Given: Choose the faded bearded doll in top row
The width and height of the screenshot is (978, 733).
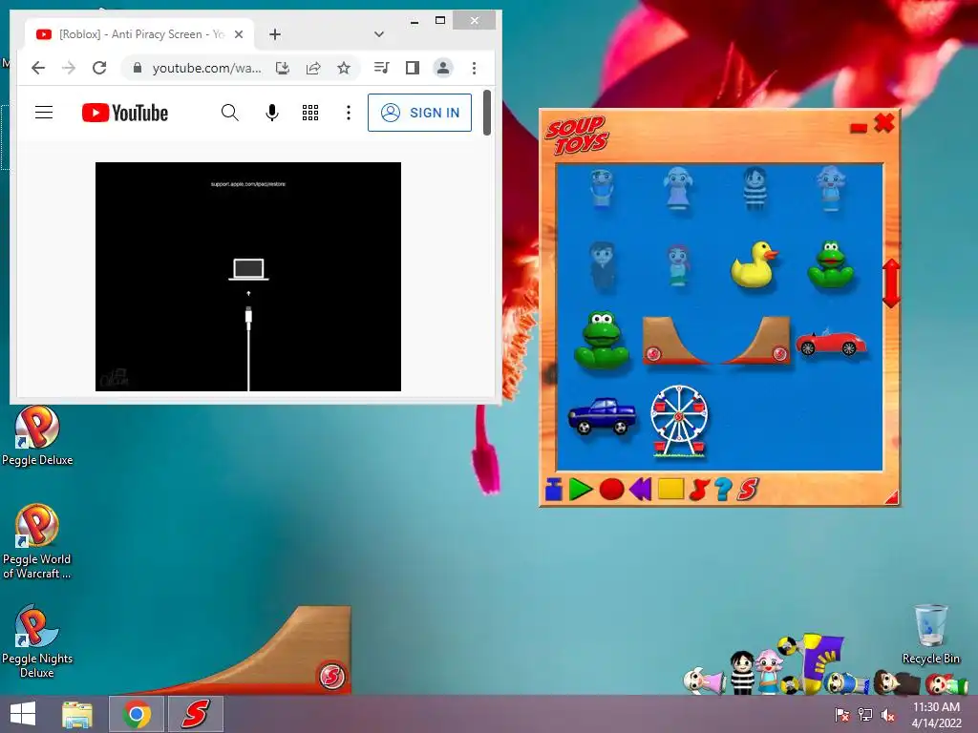Looking at the screenshot, I should [602, 188].
